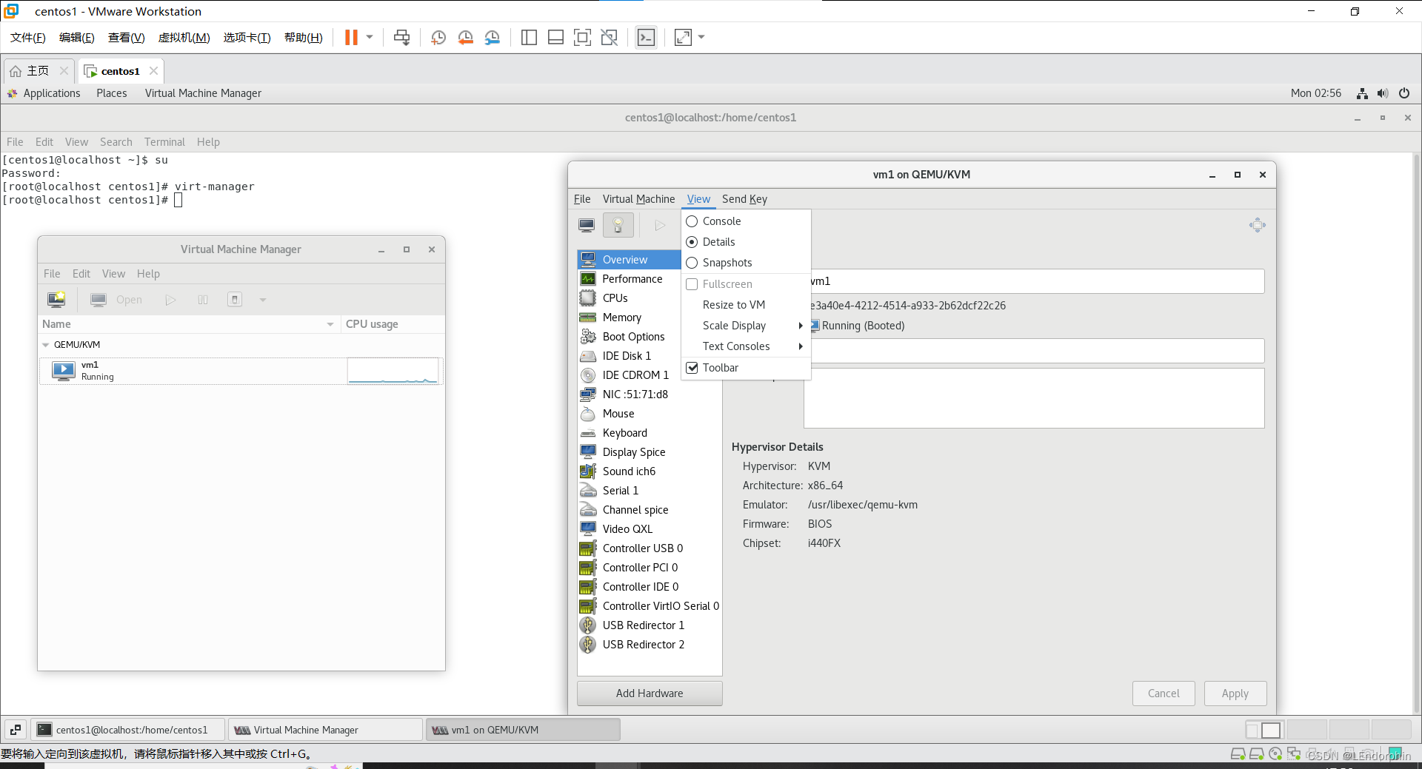Click VMware stretch guest icon
1422x769 pixels.
pyautogui.click(x=683, y=37)
